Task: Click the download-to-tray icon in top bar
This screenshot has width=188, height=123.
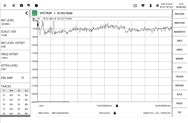Action: 135,6
